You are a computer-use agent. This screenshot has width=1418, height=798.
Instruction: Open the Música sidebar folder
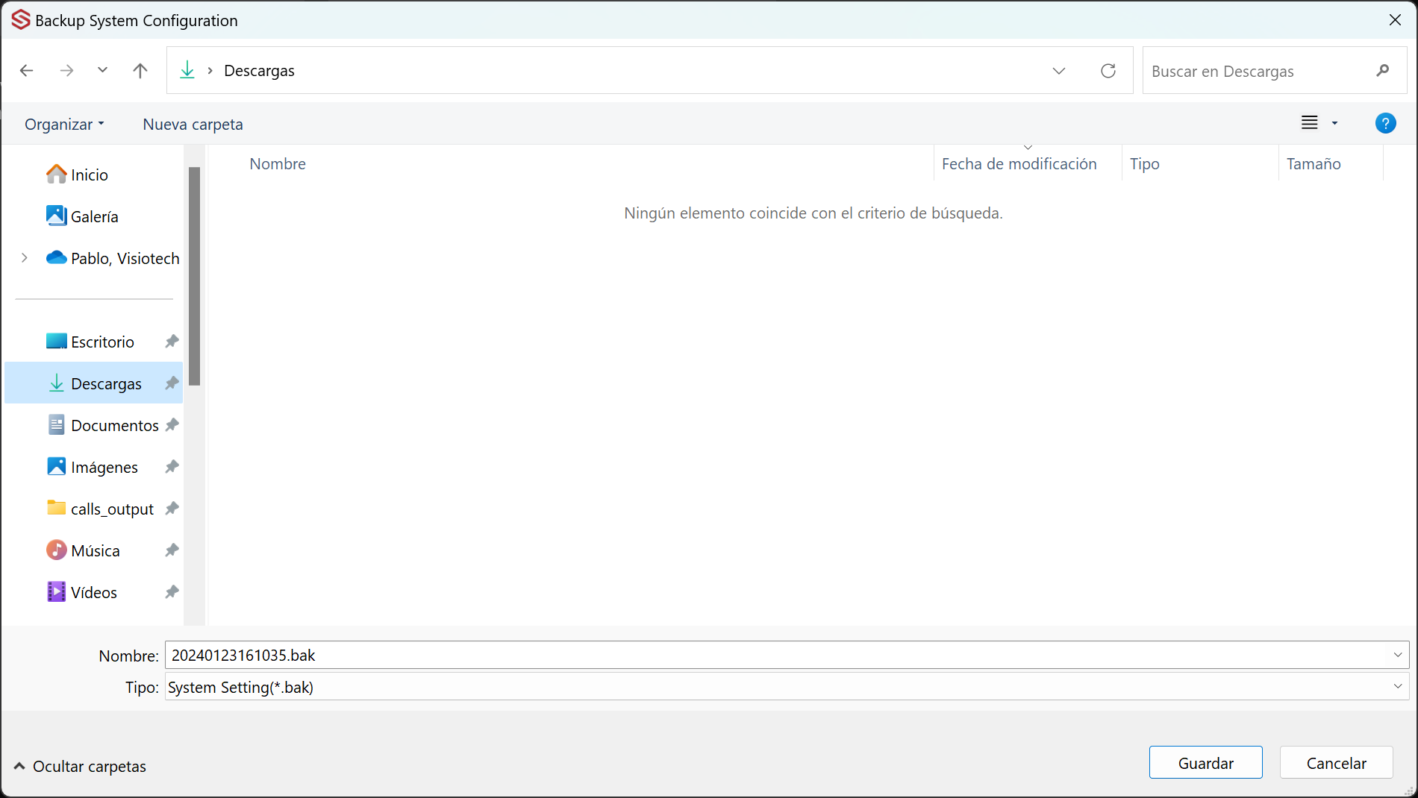tap(96, 550)
